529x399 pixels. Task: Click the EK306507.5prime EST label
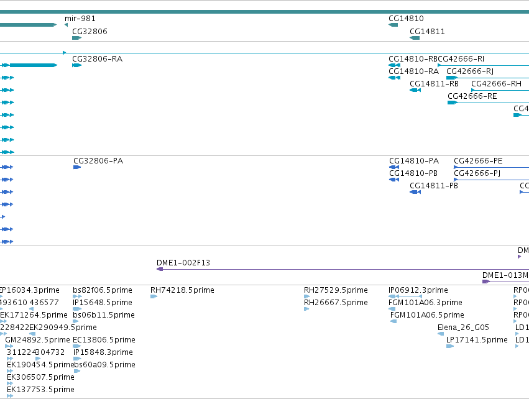pyautogui.click(x=40, y=377)
